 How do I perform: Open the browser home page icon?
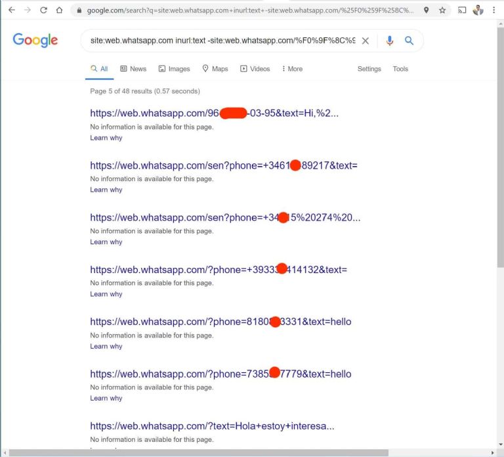tap(59, 10)
